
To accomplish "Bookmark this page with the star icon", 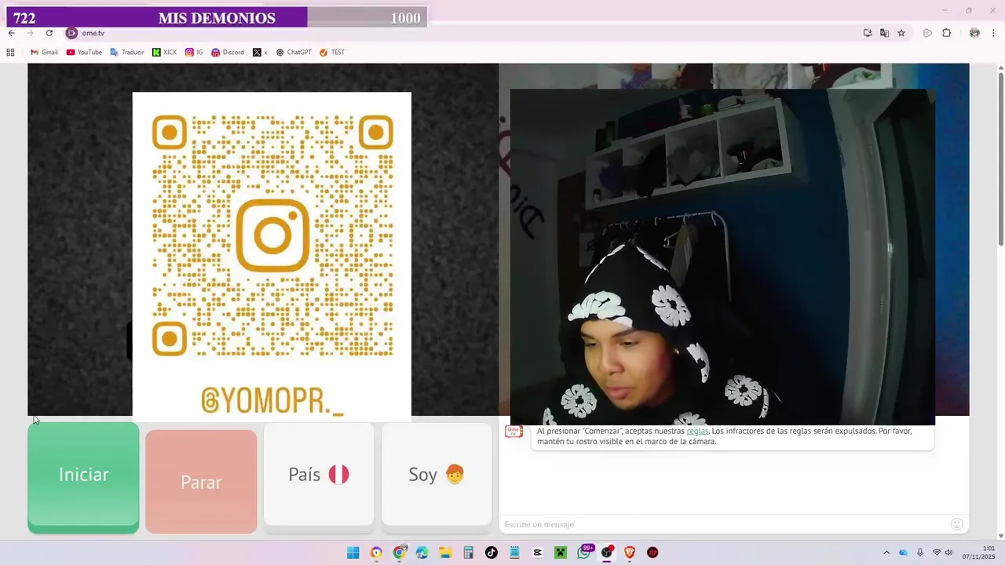I will [x=901, y=33].
